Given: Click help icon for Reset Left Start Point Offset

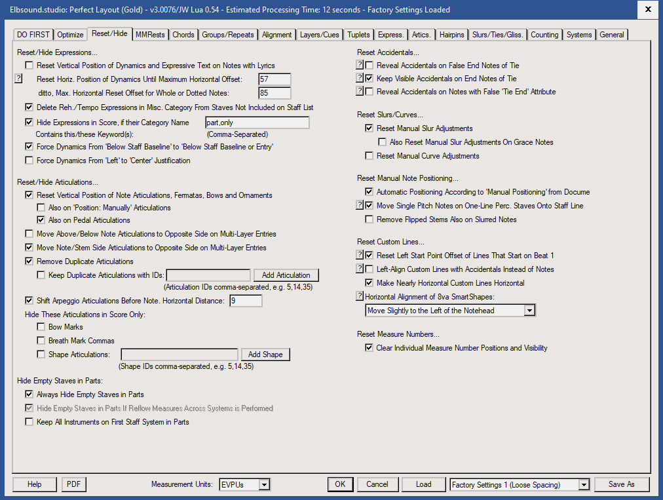Looking at the screenshot, I should [360, 255].
